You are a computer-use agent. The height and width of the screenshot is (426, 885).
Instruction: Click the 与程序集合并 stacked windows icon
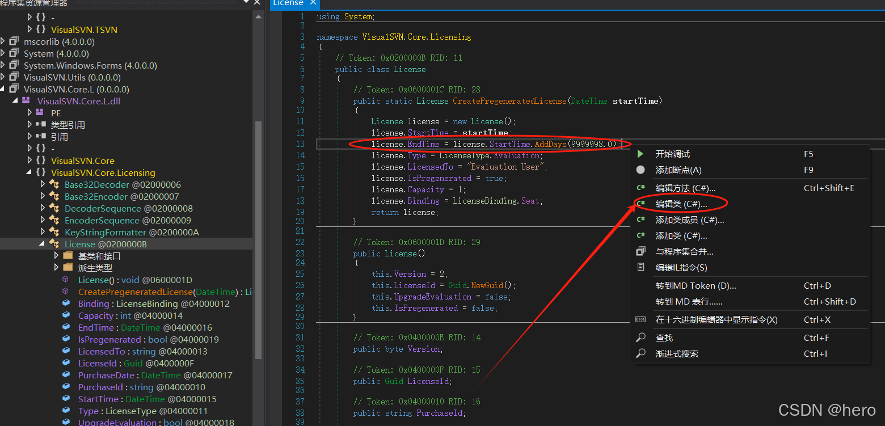pos(640,251)
